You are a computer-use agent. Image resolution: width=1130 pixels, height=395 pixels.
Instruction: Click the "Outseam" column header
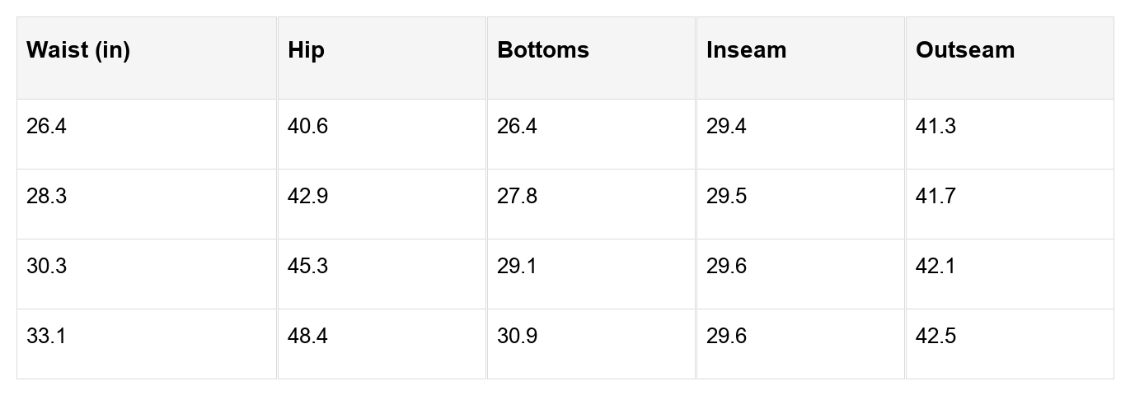coord(965,50)
